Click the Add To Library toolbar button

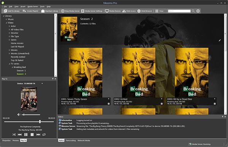click(12, 11)
